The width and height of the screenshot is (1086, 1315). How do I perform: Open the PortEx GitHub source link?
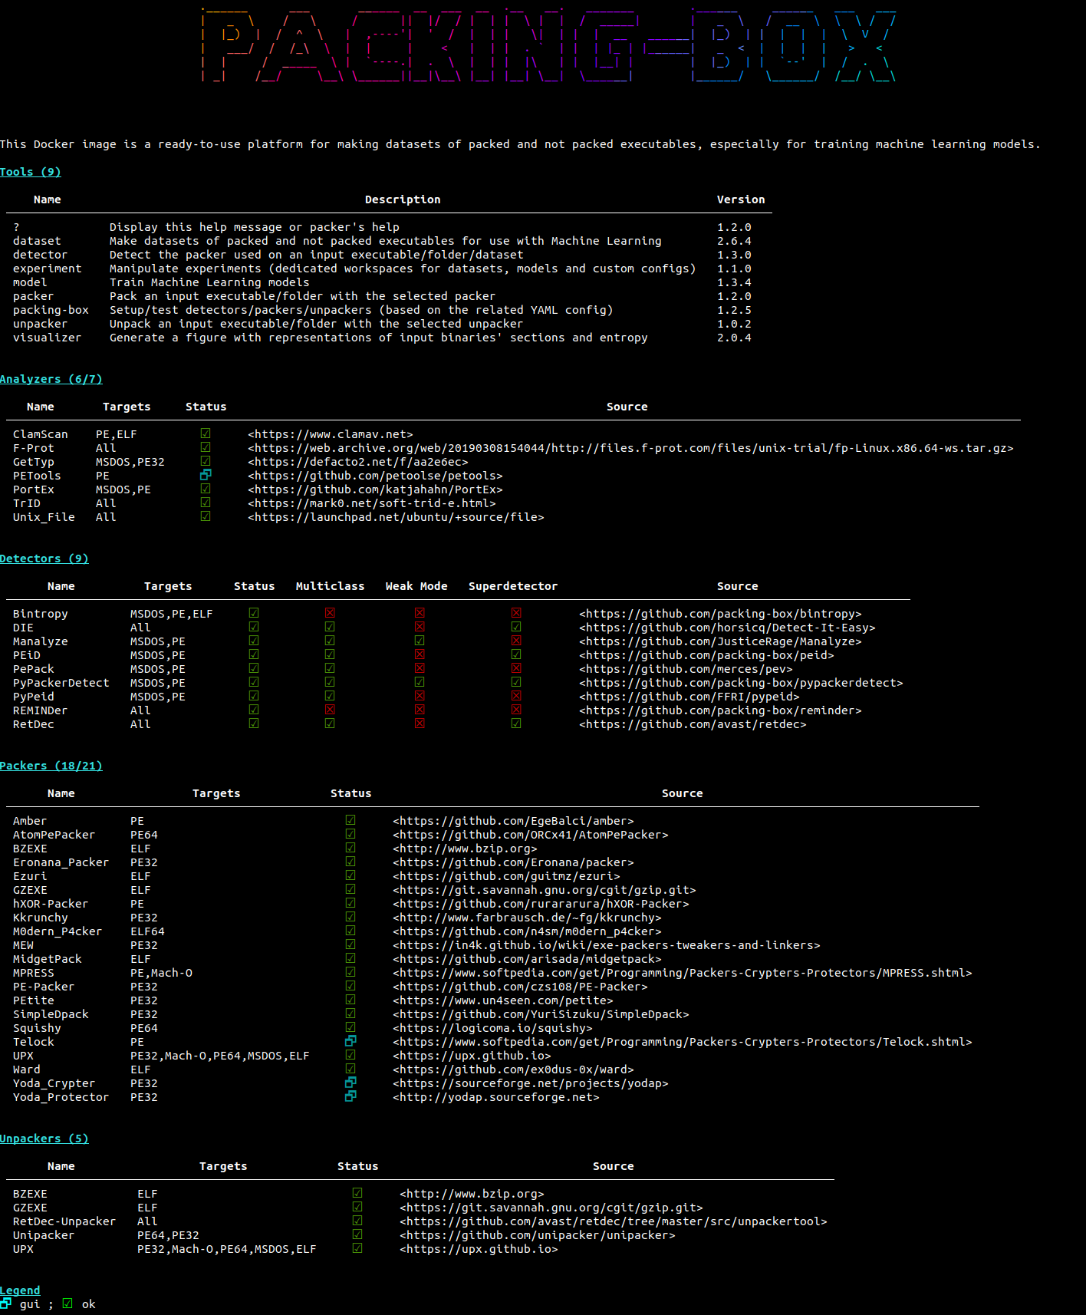pos(375,489)
